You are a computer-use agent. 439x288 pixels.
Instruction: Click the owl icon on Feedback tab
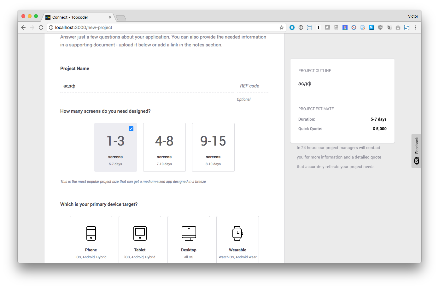coord(417,161)
